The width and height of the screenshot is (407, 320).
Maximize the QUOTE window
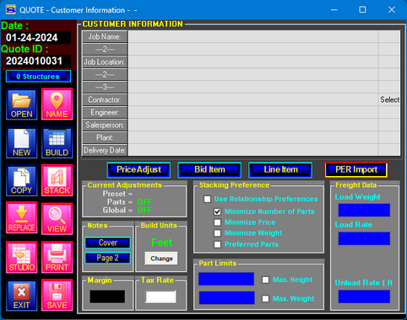point(362,10)
